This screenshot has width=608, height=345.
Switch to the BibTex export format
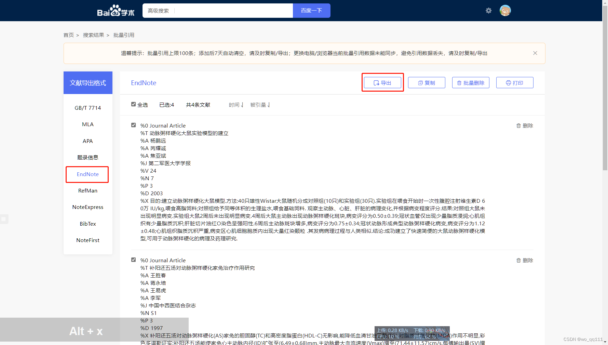click(x=87, y=224)
